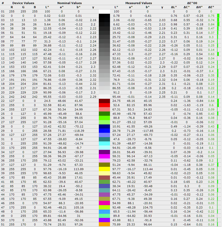Click the pure blue swatch in row 29
Image resolution: width=222 pixels, height=227 pixels.
(x=104, y=131)
